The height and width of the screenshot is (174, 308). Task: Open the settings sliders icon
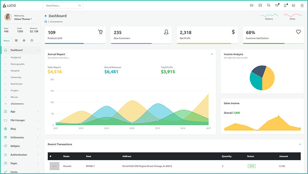tap(294, 5)
